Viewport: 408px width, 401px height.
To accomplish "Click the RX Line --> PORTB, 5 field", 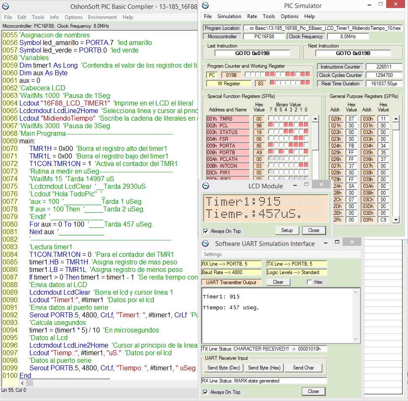I will tap(231, 264).
